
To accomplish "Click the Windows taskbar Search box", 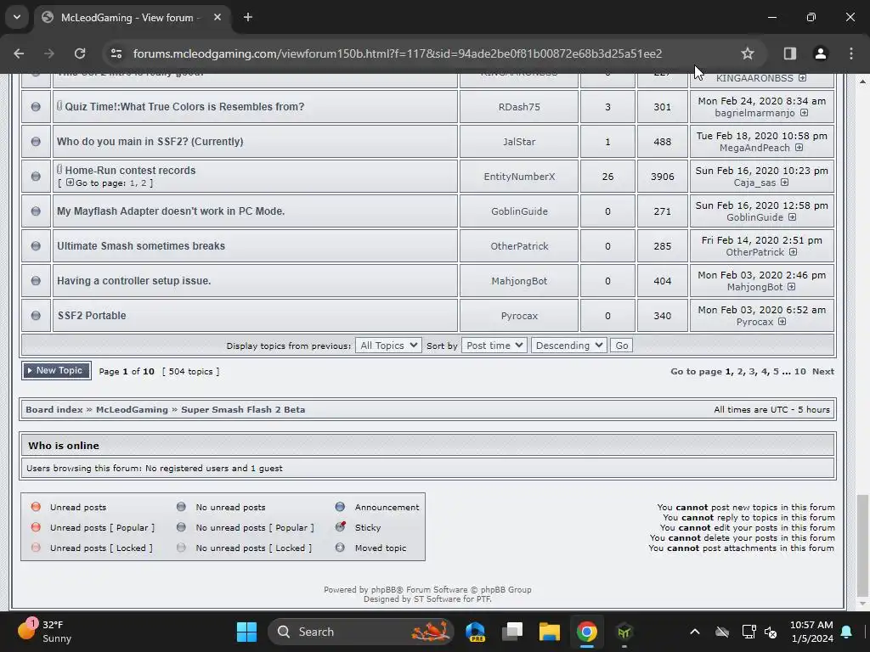I will click(360, 632).
